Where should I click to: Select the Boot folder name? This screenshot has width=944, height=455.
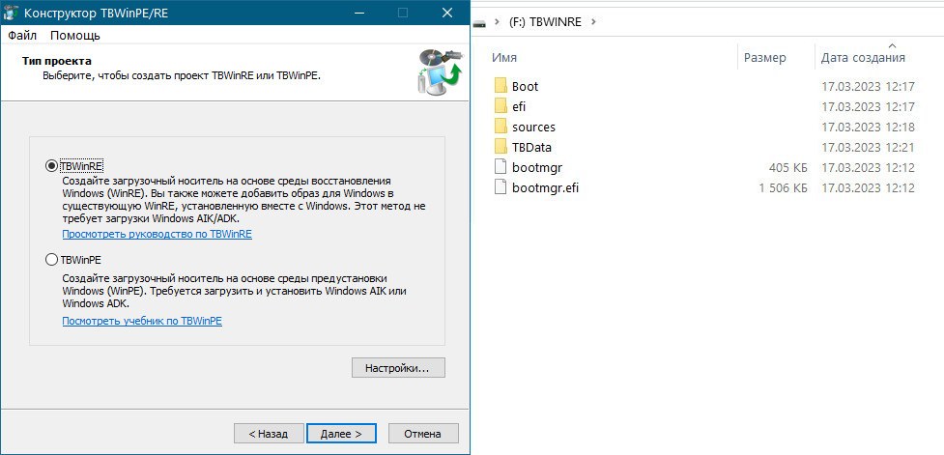click(x=525, y=87)
